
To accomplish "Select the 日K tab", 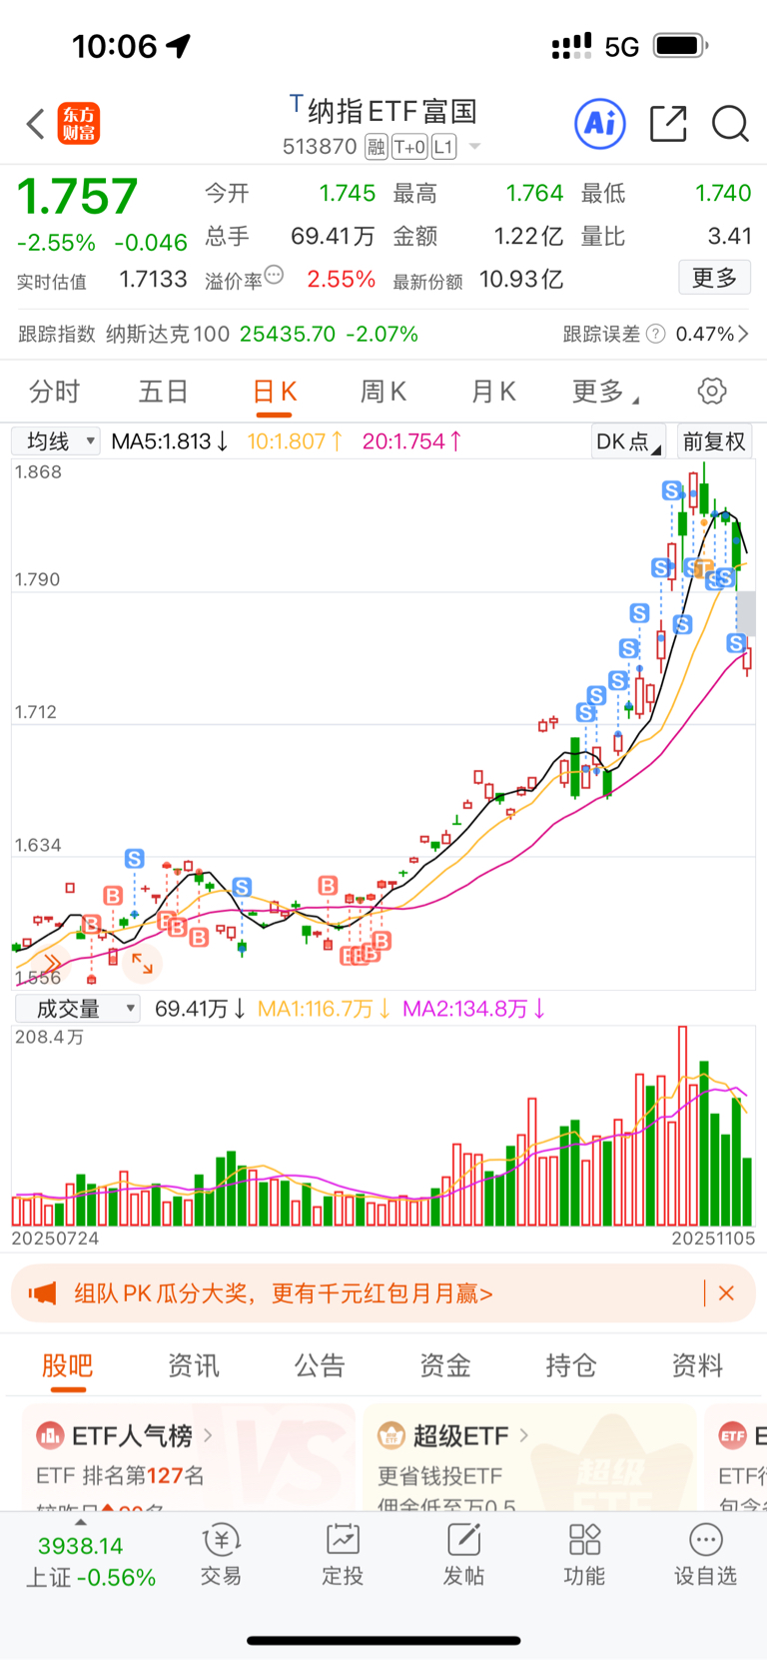I will (275, 392).
